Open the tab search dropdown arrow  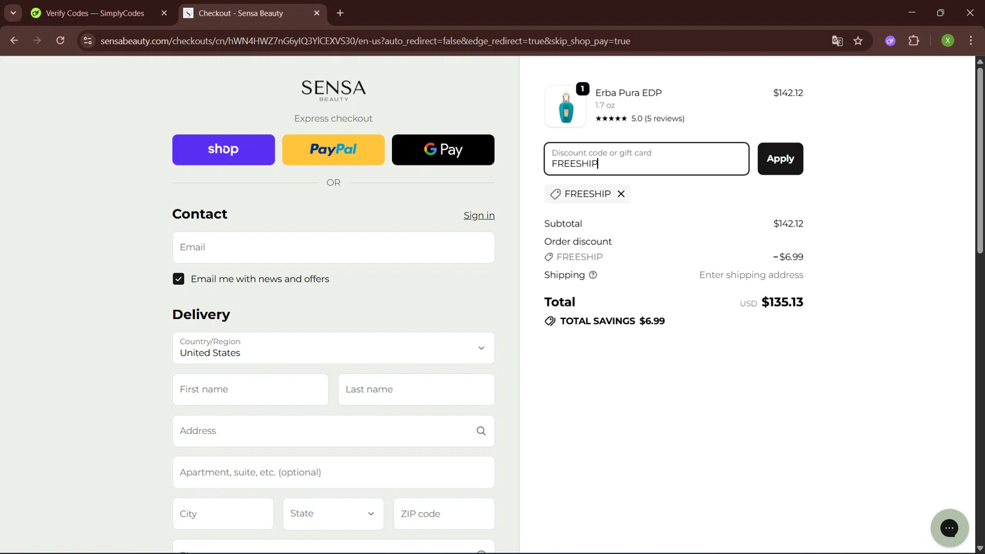point(13,13)
